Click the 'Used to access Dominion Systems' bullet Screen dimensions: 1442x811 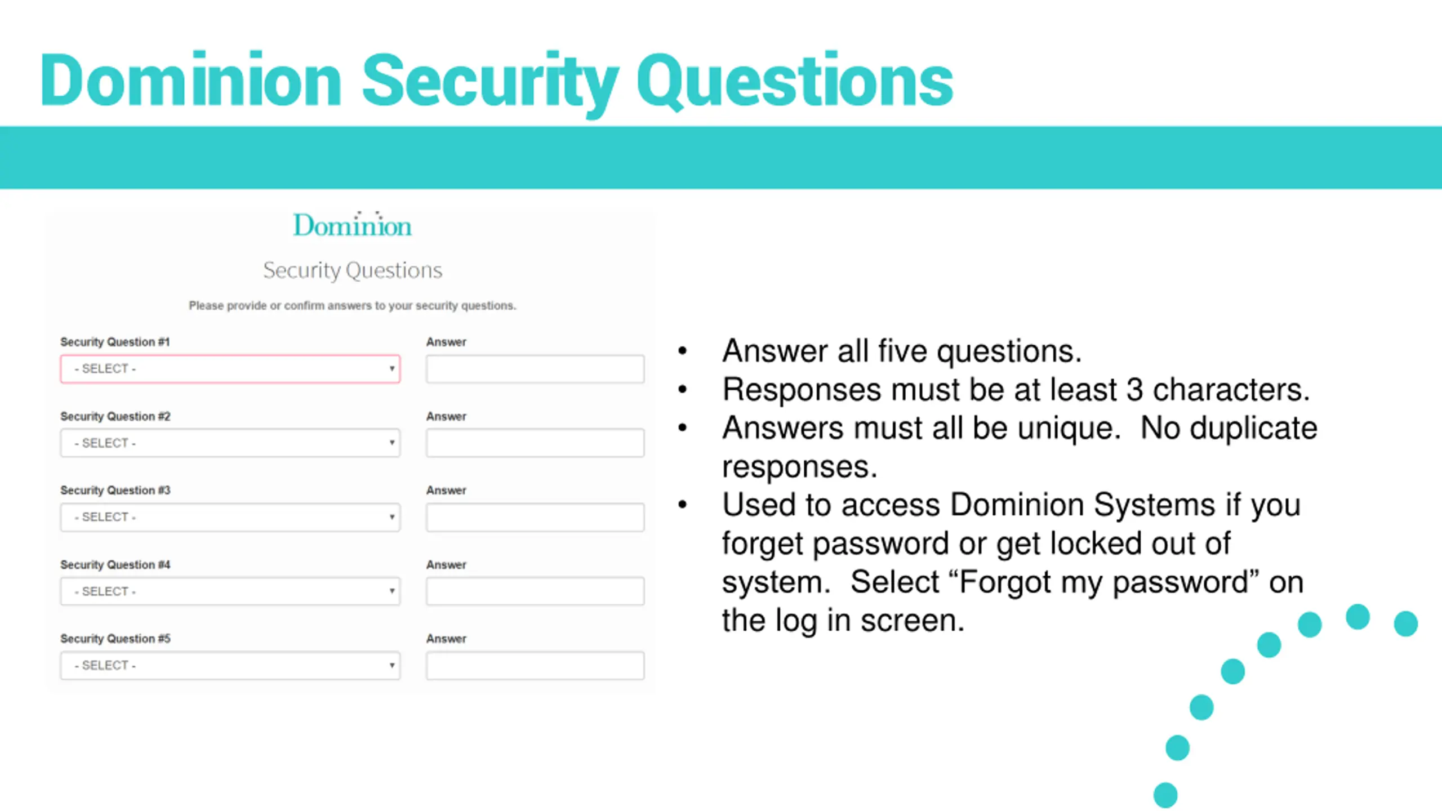1013,563
